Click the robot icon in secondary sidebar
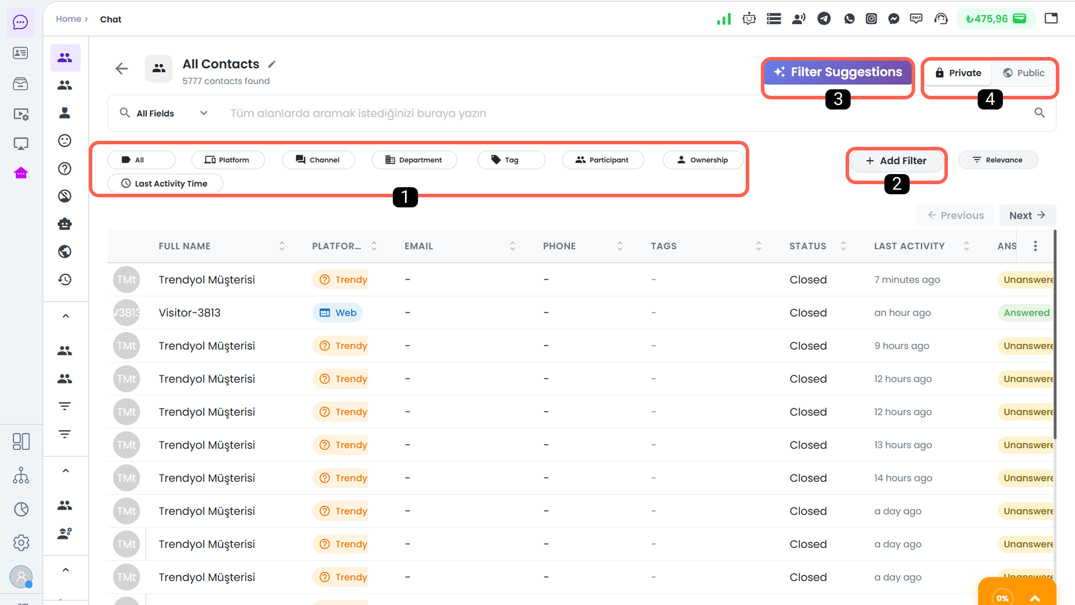 65,224
